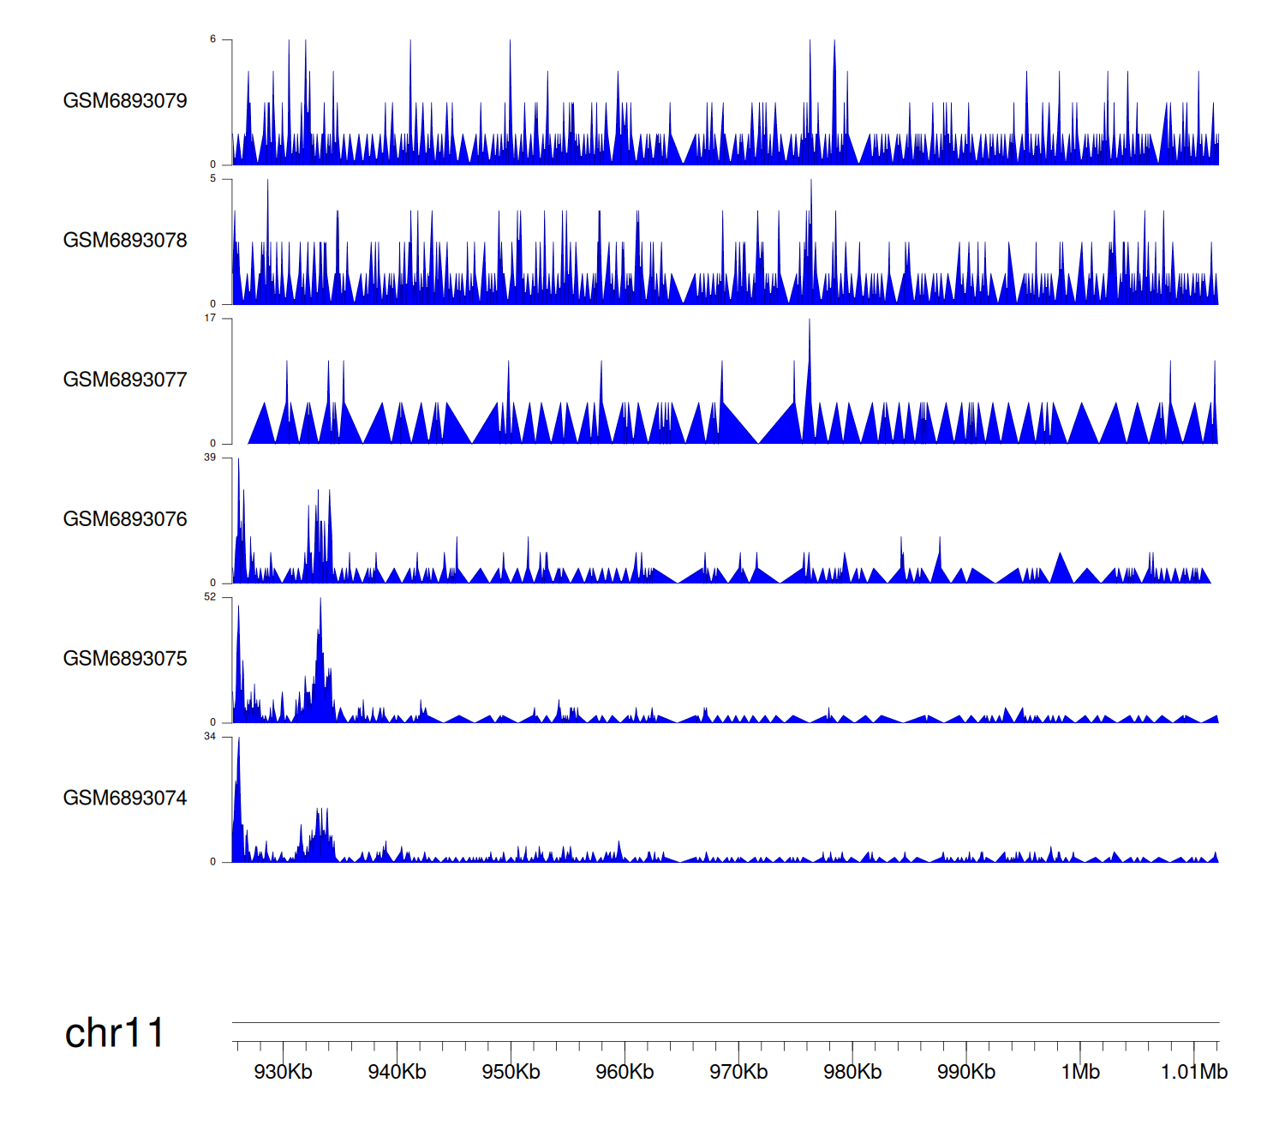
Task: Click the y-axis maximum value 39
Action: click(x=210, y=458)
